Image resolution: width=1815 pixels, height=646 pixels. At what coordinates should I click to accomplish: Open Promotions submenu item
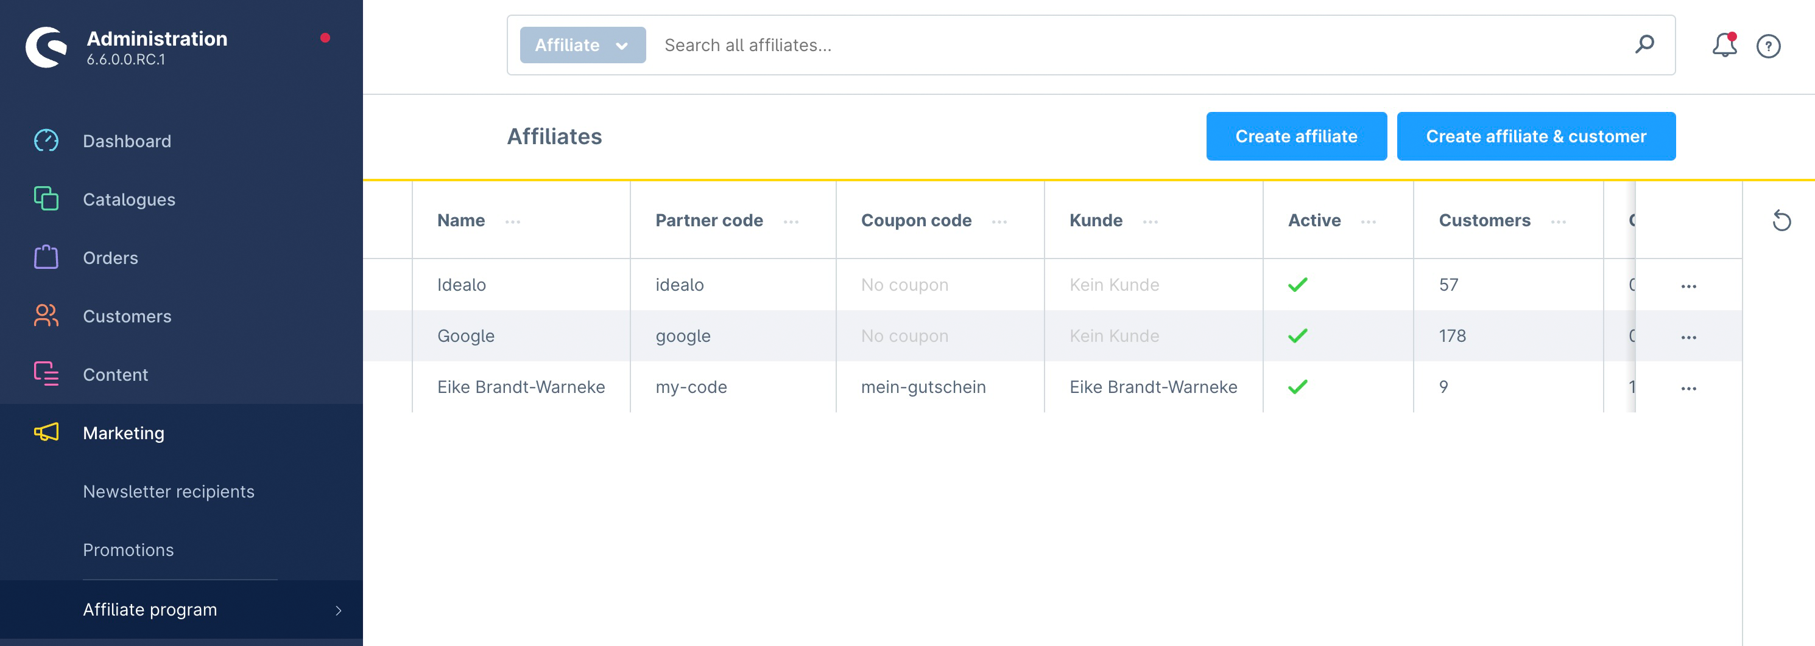pos(129,550)
